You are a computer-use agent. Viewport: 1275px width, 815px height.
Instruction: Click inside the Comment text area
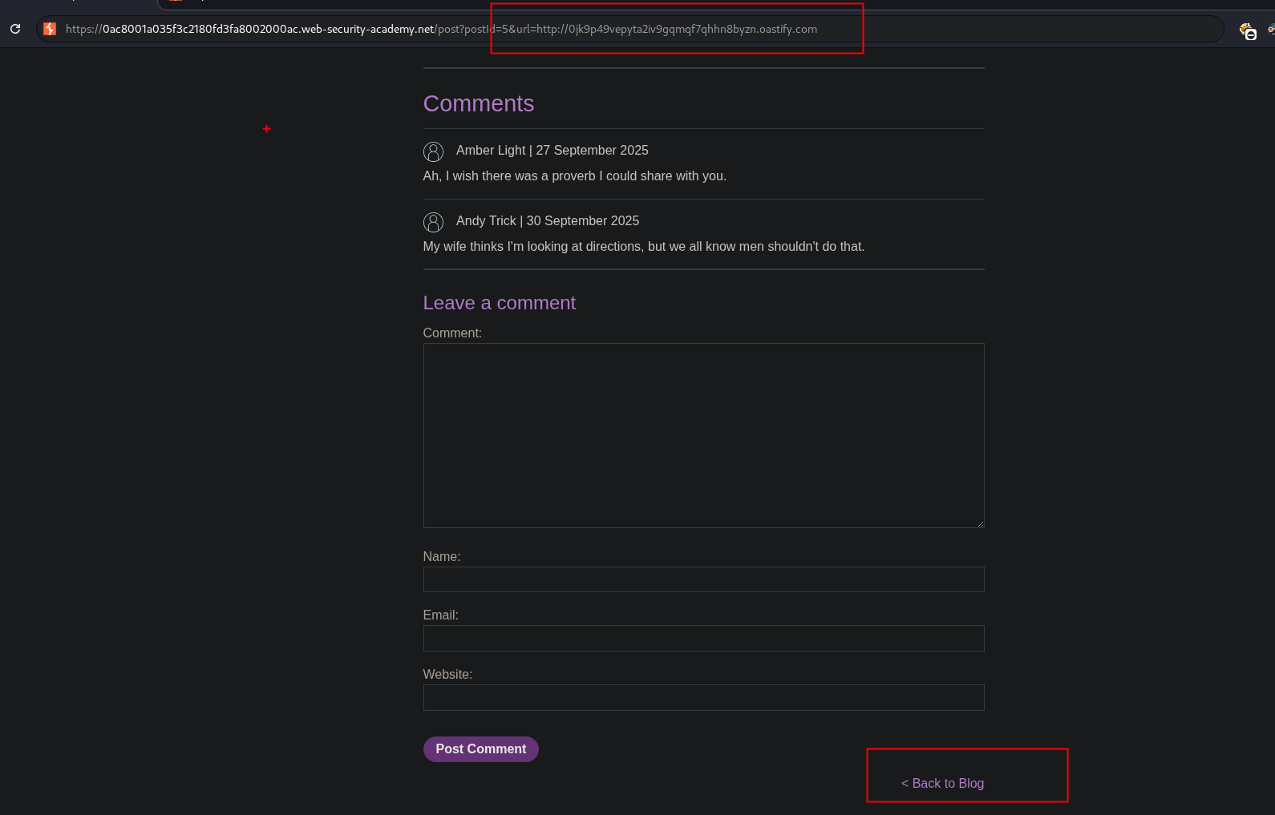[703, 435]
